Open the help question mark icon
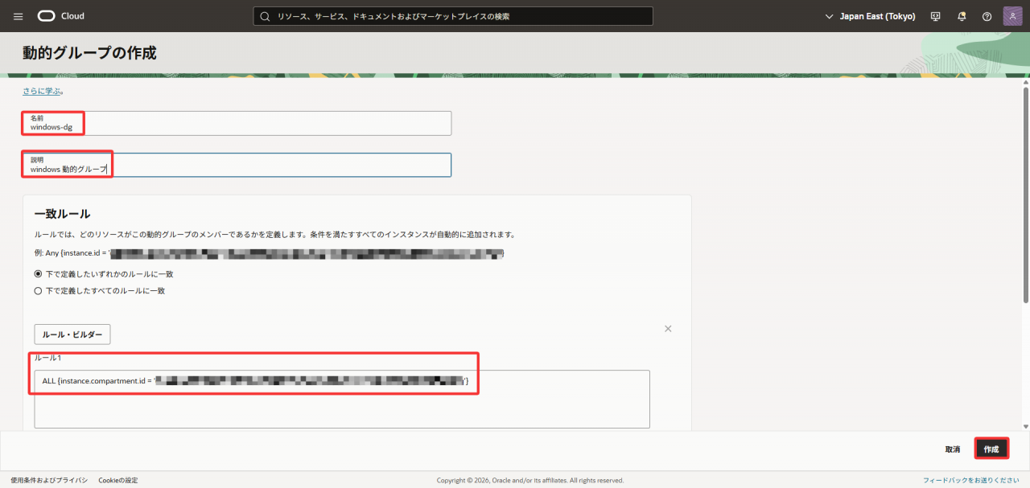Screen dimensions: 1030x488 click(987, 16)
